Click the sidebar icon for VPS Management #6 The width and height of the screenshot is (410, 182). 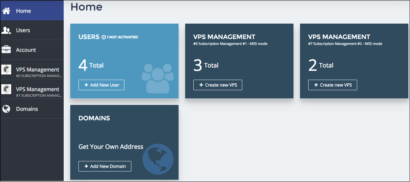tap(6, 70)
